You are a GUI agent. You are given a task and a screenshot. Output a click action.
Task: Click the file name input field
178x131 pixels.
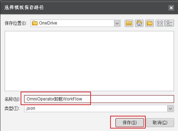pos(99,99)
